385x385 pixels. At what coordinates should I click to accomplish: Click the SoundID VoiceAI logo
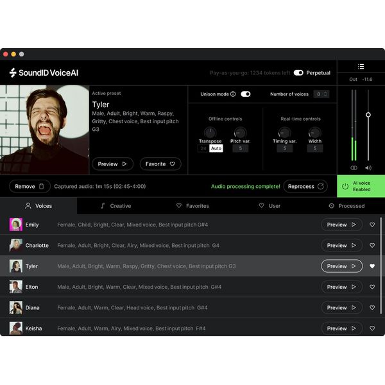coord(44,73)
